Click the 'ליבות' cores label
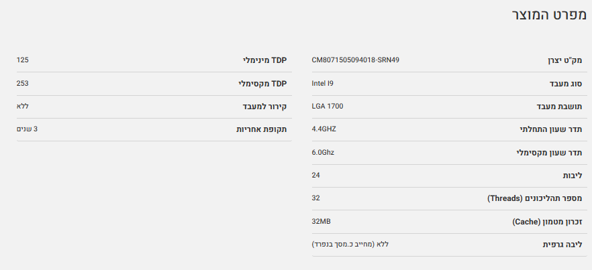This screenshot has width=592, height=270. (x=571, y=176)
